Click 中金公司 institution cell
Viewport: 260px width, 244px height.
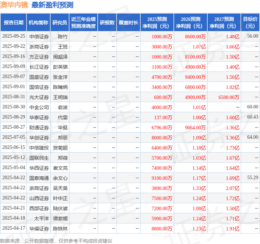click(x=39, y=107)
